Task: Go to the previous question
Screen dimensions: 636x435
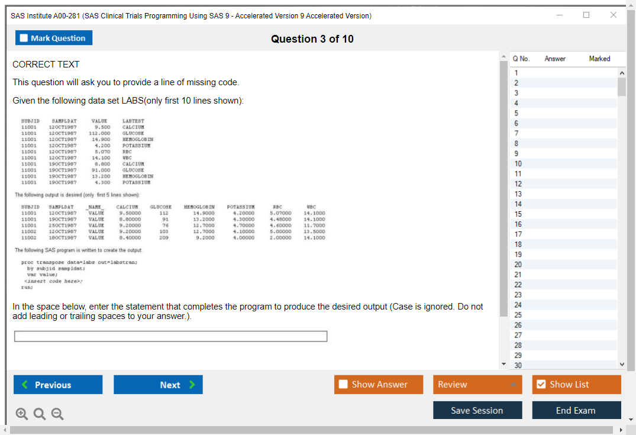Action: [58, 385]
